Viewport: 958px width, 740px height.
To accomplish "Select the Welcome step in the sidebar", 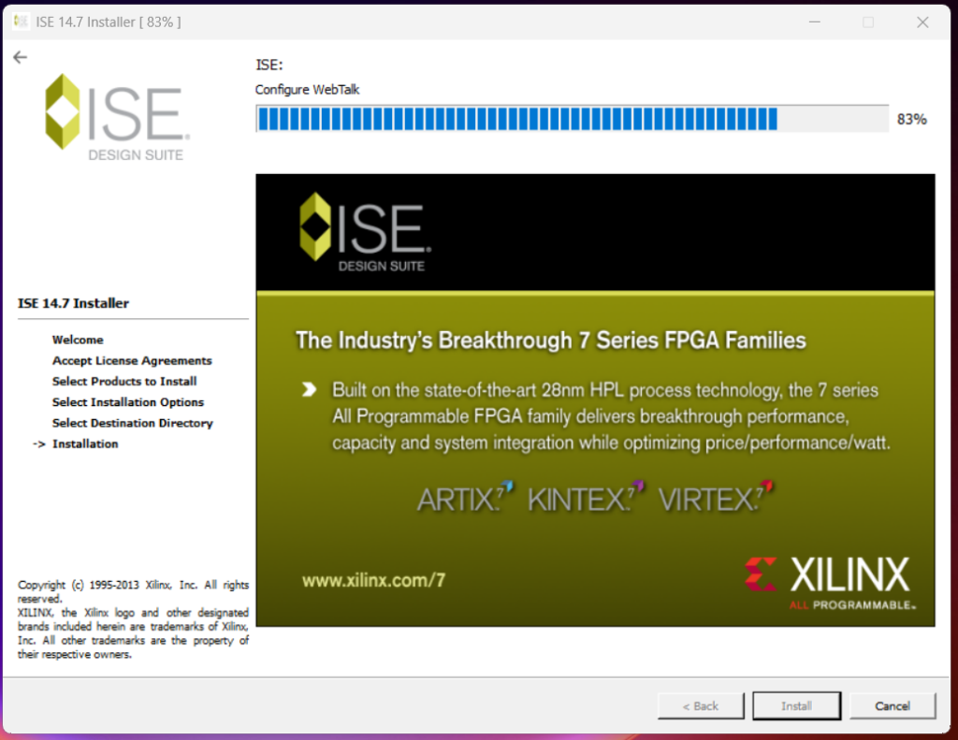I will pos(78,340).
